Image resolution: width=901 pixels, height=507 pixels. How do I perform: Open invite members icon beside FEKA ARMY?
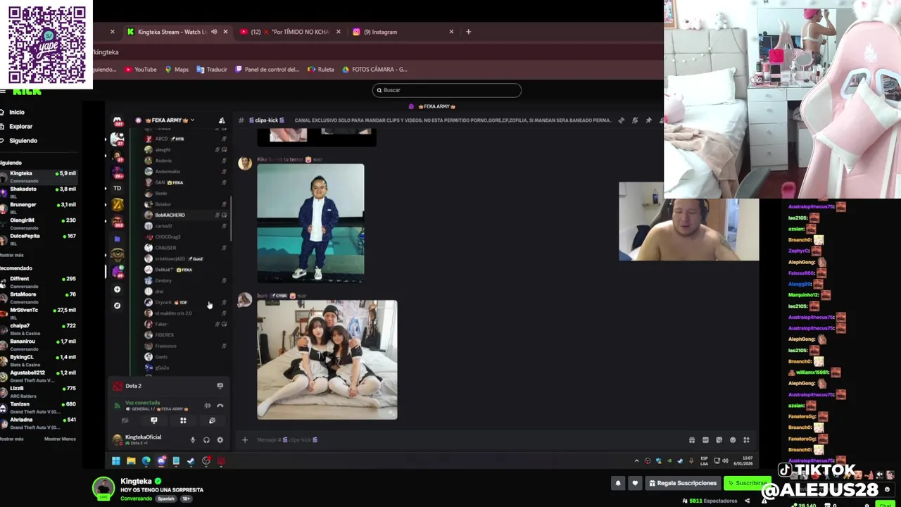[x=222, y=120]
